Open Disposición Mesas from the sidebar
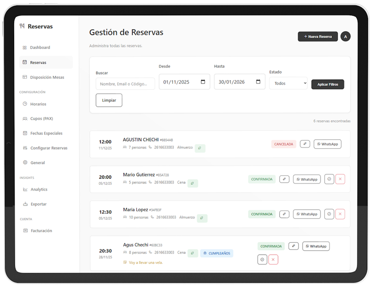 [47, 77]
